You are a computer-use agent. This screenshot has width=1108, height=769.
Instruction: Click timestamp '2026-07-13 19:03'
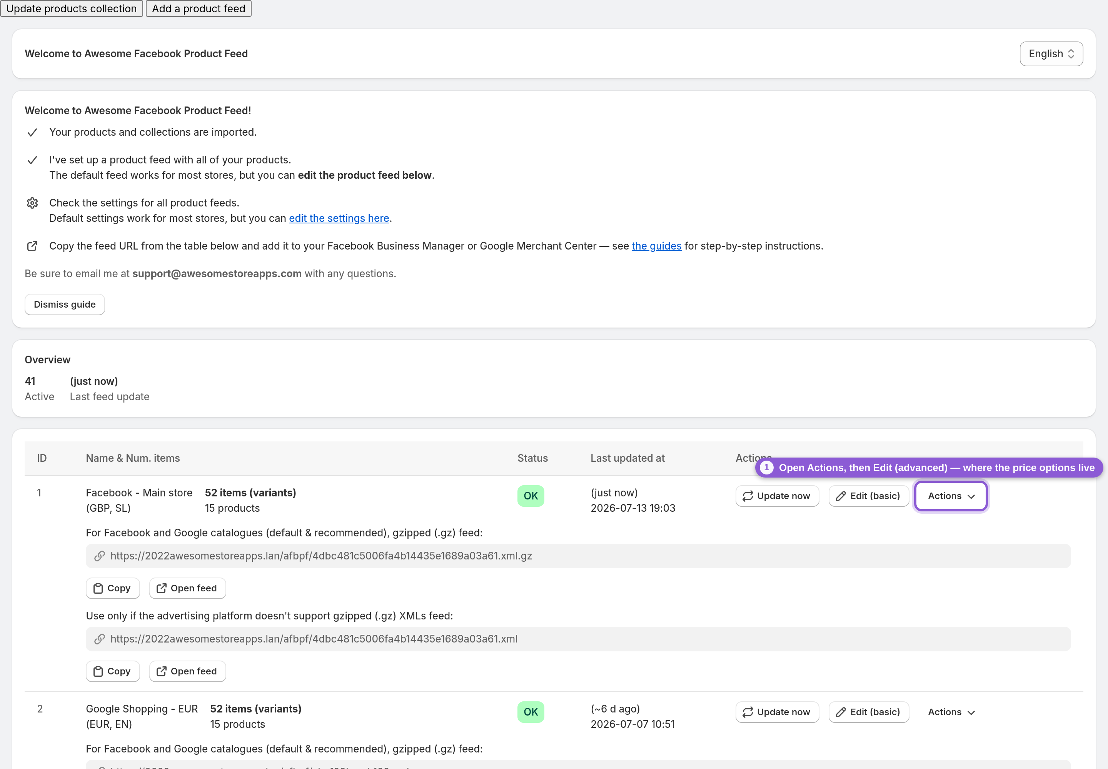point(632,508)
